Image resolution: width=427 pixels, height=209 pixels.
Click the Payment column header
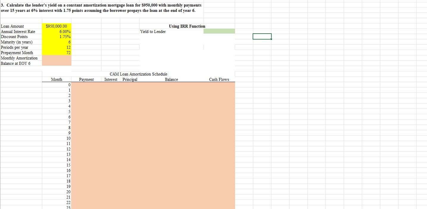[x=86, y=79]
